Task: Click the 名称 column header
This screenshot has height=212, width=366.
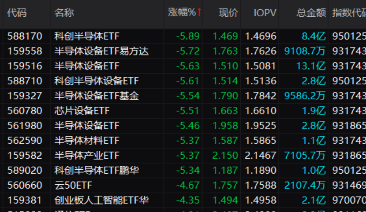Action: click(x=64, y=13)
